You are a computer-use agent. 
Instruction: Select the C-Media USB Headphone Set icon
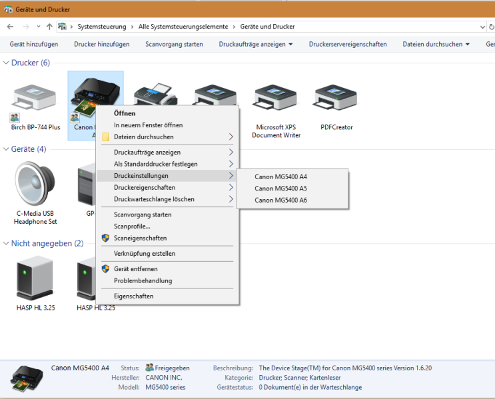click(x=35, y=183)
